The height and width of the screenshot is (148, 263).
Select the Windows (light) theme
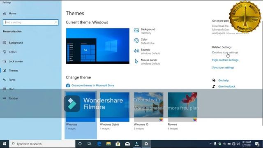115,107
